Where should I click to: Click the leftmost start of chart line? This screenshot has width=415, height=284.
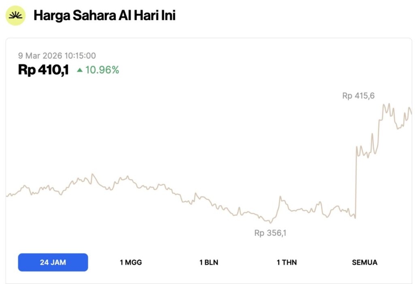click(x=6, y=196)
